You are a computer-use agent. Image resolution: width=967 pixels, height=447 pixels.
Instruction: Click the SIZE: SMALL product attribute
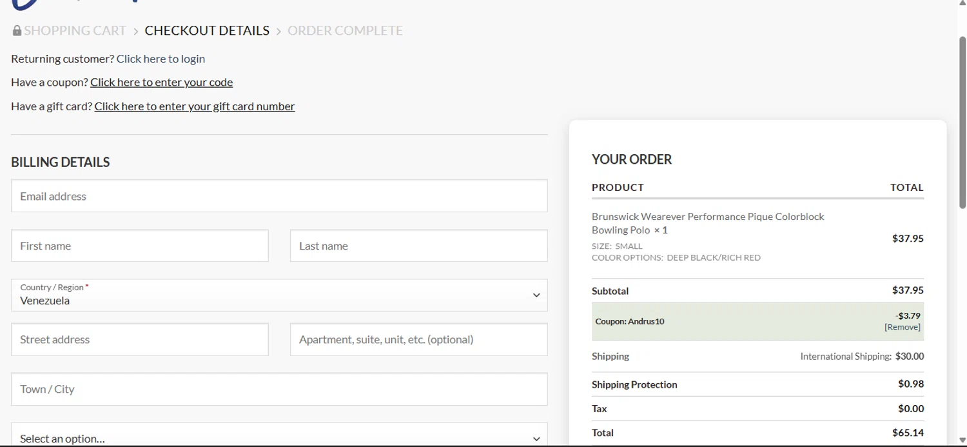click(x=617, y=246)
